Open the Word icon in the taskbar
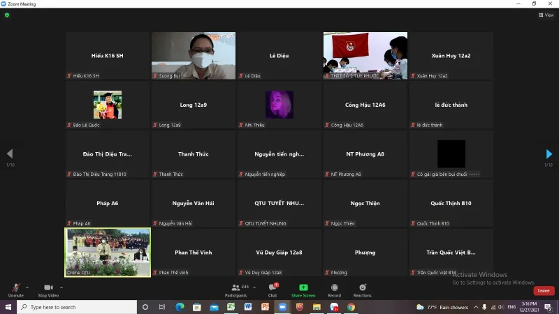 [x=248, y=307]
